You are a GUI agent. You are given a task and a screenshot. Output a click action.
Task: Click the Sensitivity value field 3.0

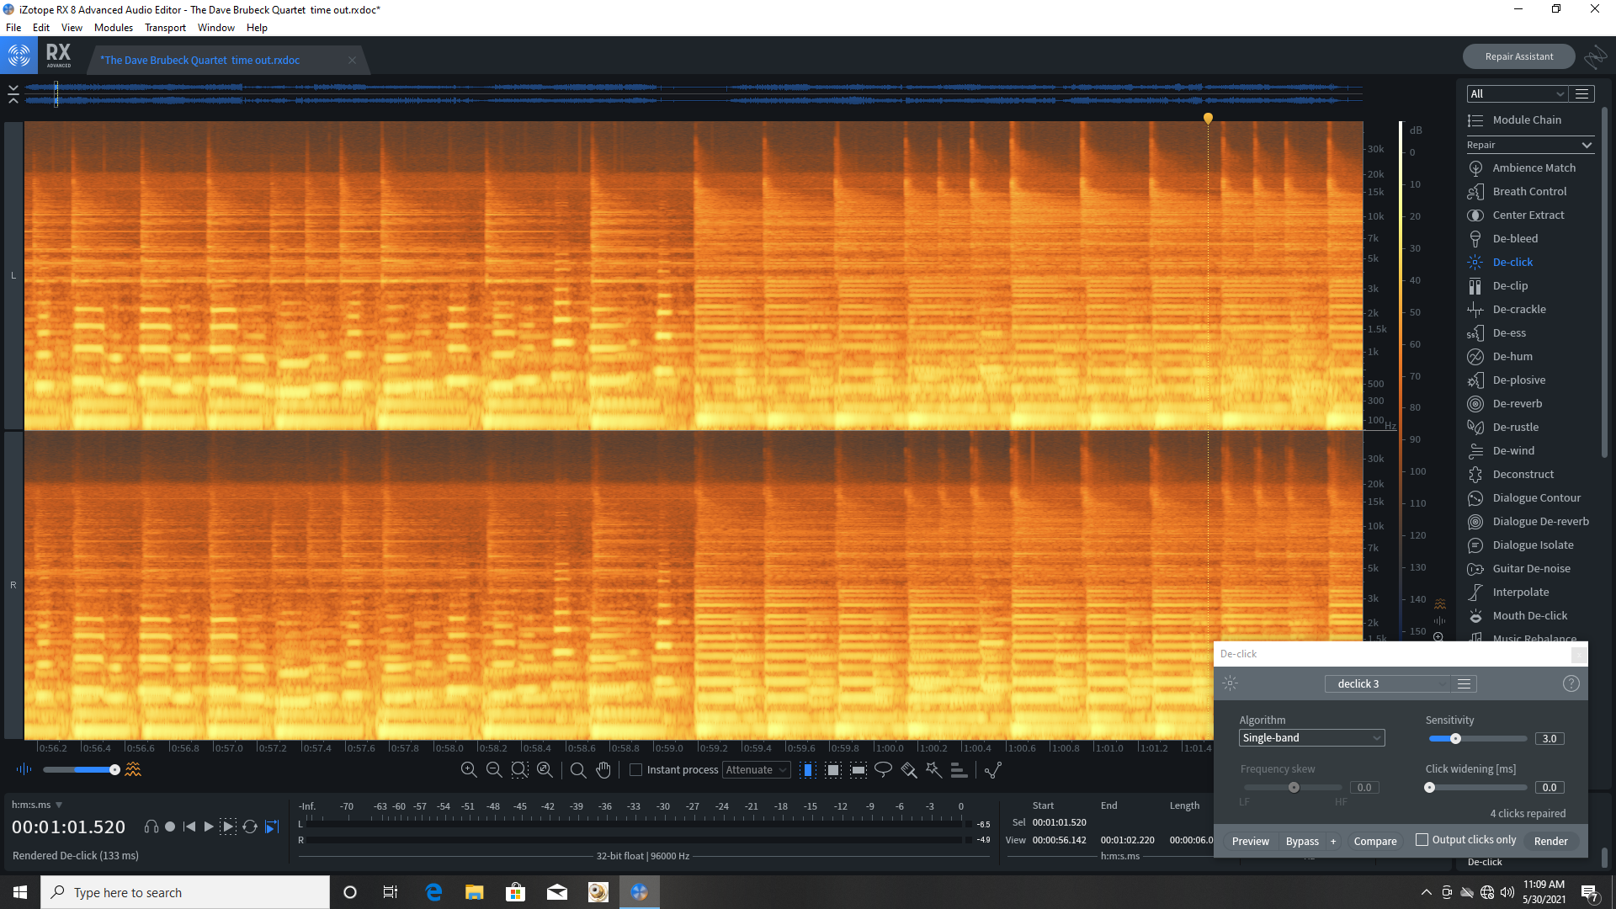point(1549,738)
